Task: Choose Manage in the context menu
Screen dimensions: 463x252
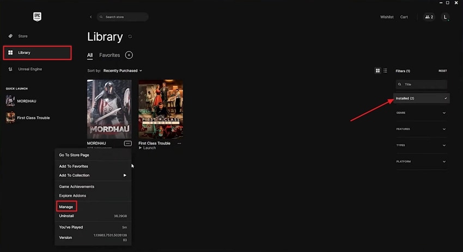Action: tap(66, 207)
